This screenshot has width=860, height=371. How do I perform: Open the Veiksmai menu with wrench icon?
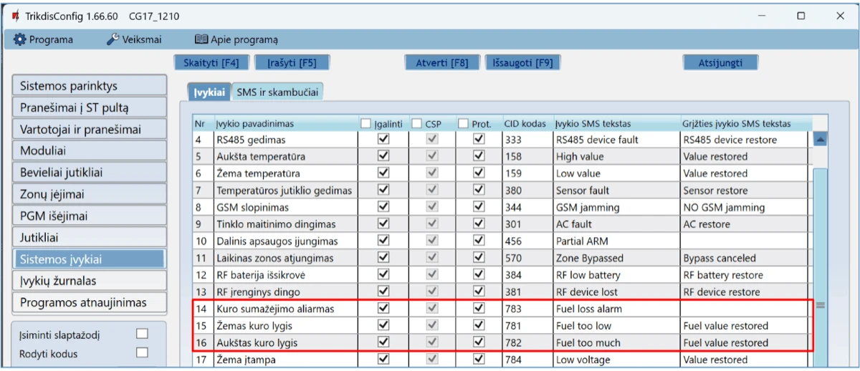click(134, 39)
